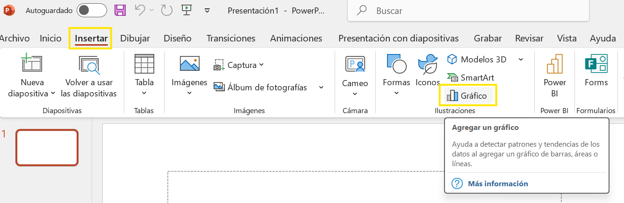Click the Undo arrow icon
Image resolution: width=624 pixels, height=203 pixels.
[x=140, y=10]
